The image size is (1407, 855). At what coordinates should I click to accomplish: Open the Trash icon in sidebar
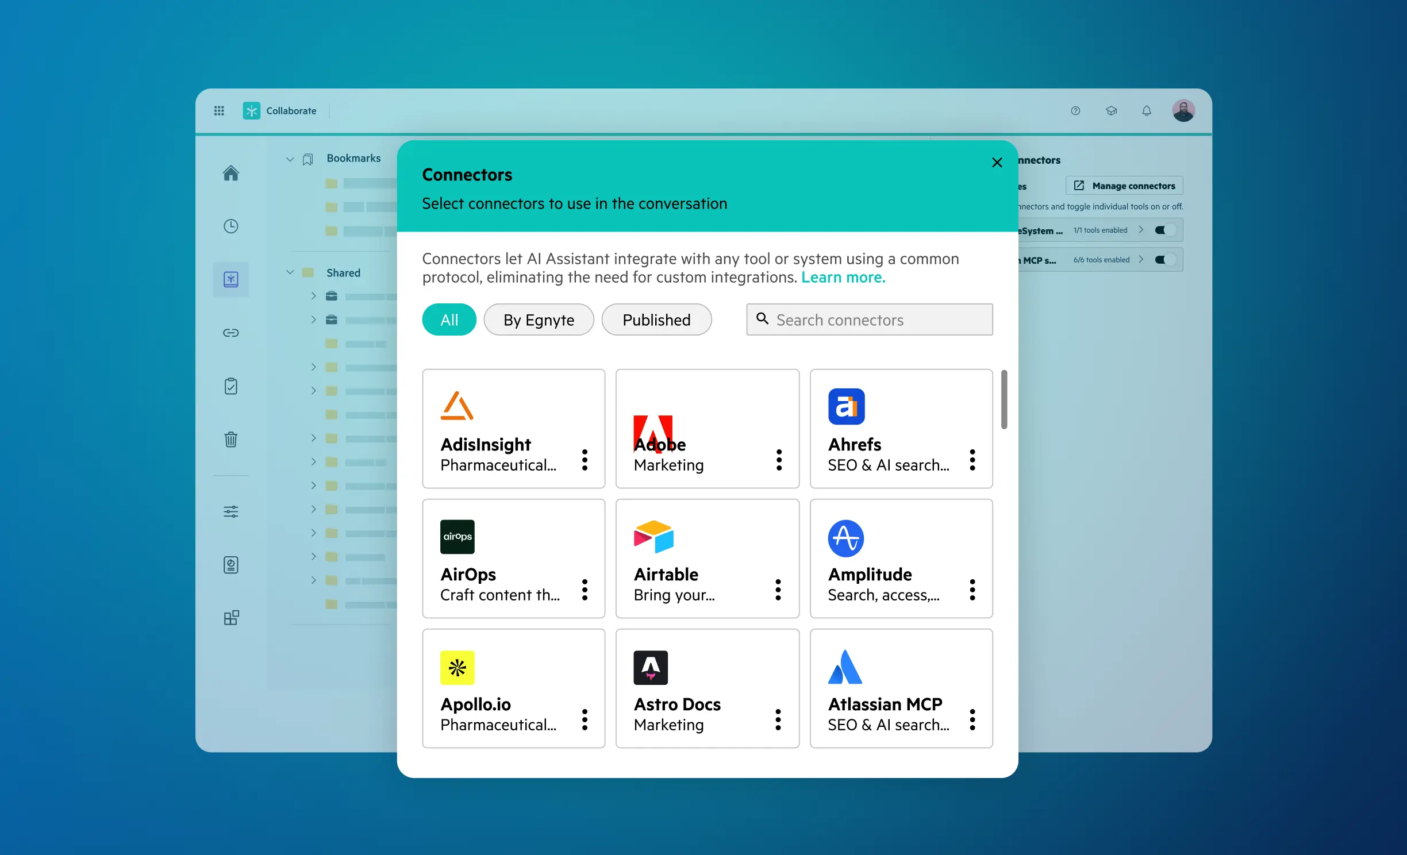[231, 440]
